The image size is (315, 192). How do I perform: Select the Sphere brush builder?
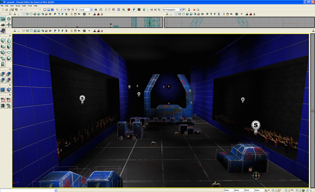click(x=9, y=58)
